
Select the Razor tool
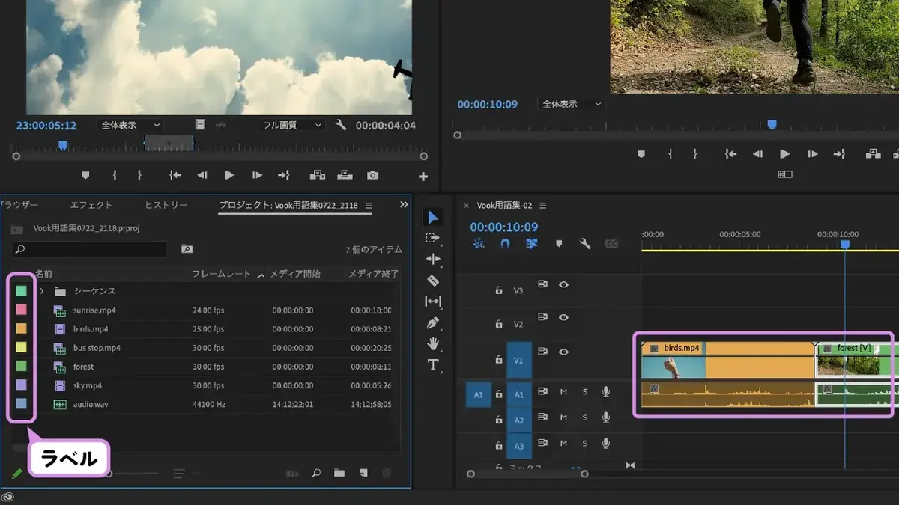click(433, 281)
